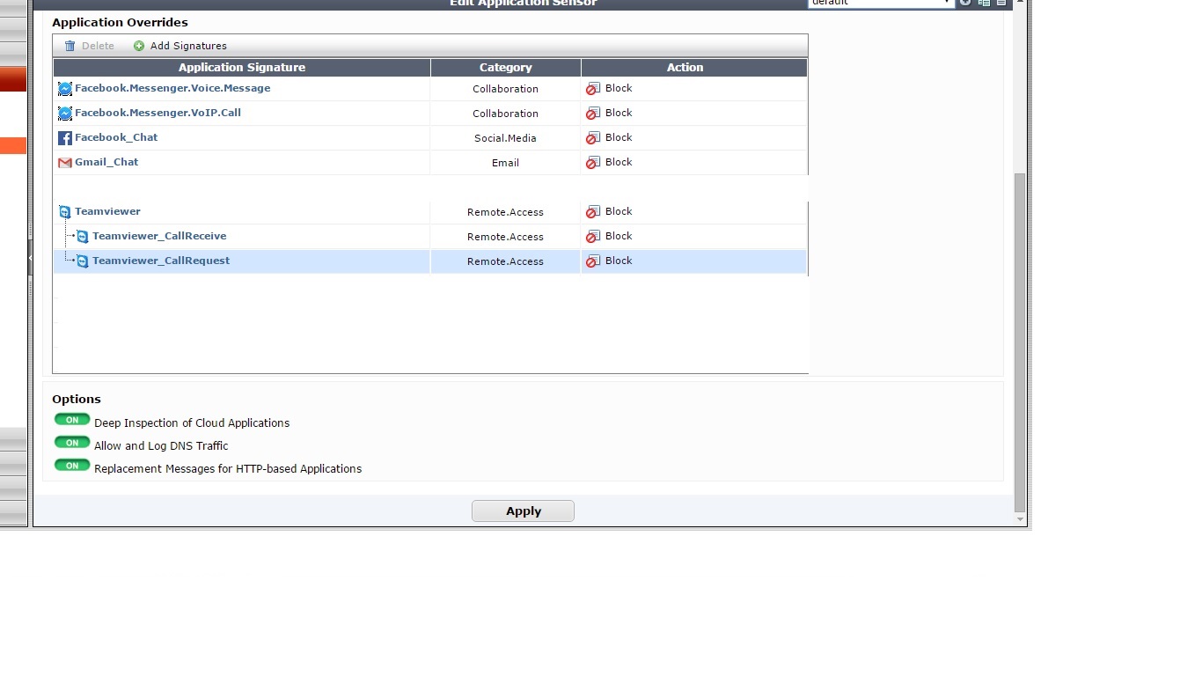Screen dimensions: 1202x676
Task: Sort by Action column header
Action: (694, 68)
